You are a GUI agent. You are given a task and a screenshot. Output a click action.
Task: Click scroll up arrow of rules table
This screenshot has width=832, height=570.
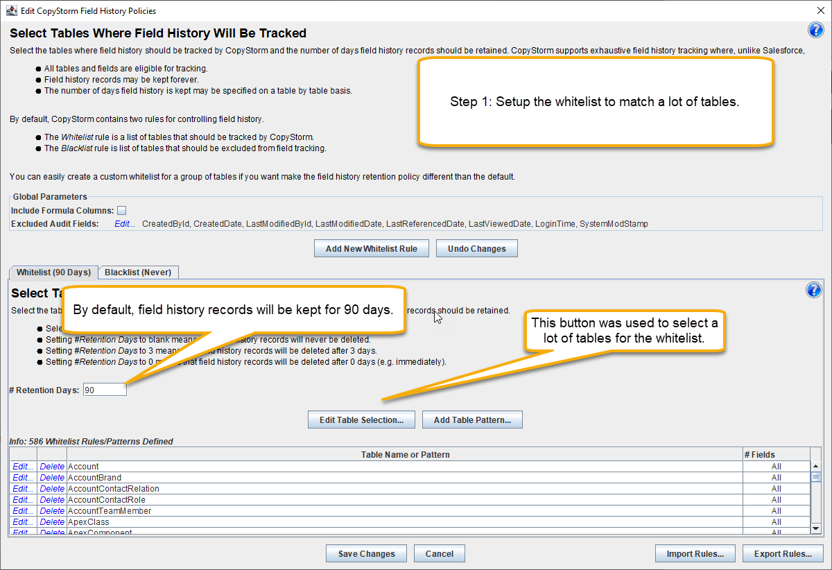[816, 467]
